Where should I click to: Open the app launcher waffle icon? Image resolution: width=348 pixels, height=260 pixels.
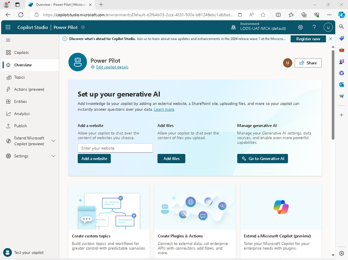tap(8, 27)
